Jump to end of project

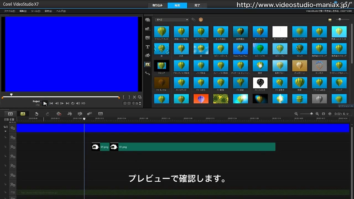coord(67,103)
